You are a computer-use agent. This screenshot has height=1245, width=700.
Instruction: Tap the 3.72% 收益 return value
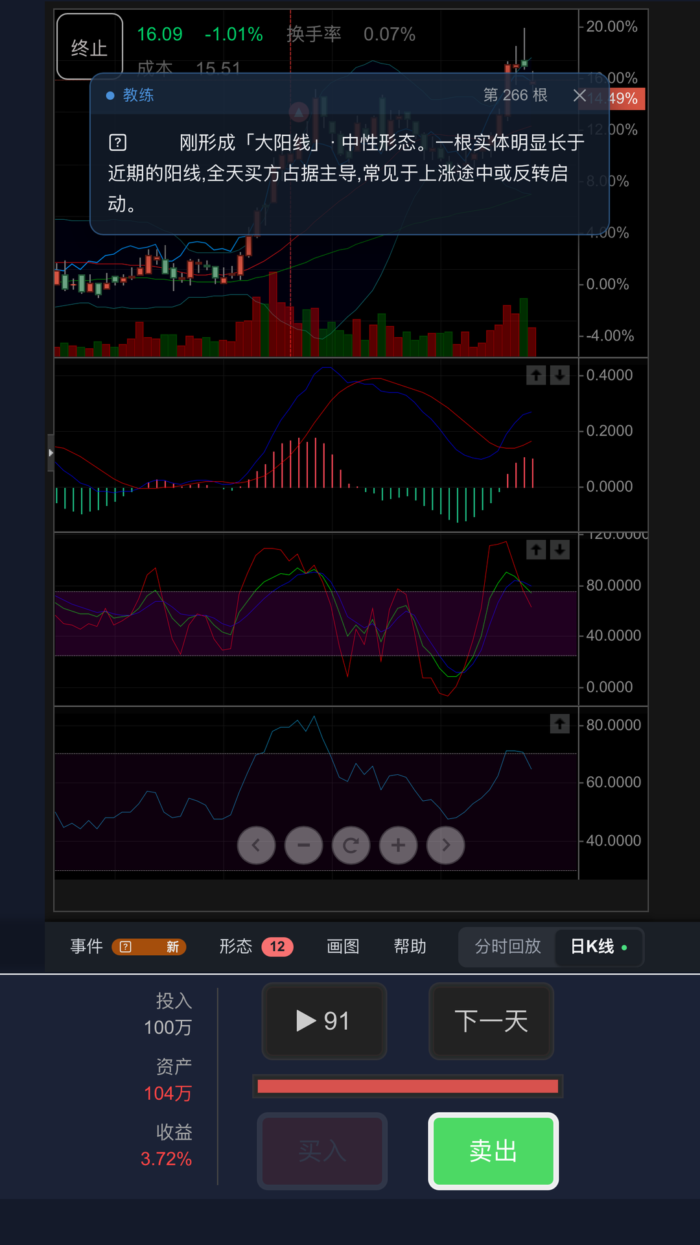[167, 1159]
